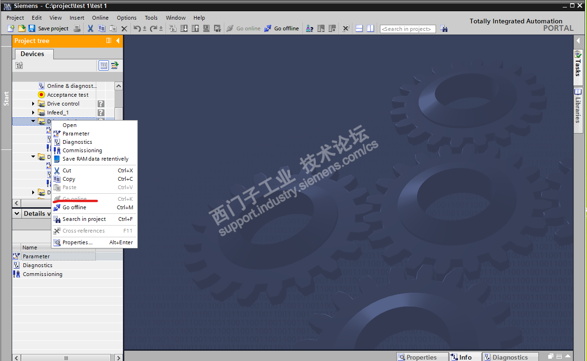This screenshot has width=587, height=361.
Task: Collapse the Project tree panel with left arrow
Action: coord(118,41)
